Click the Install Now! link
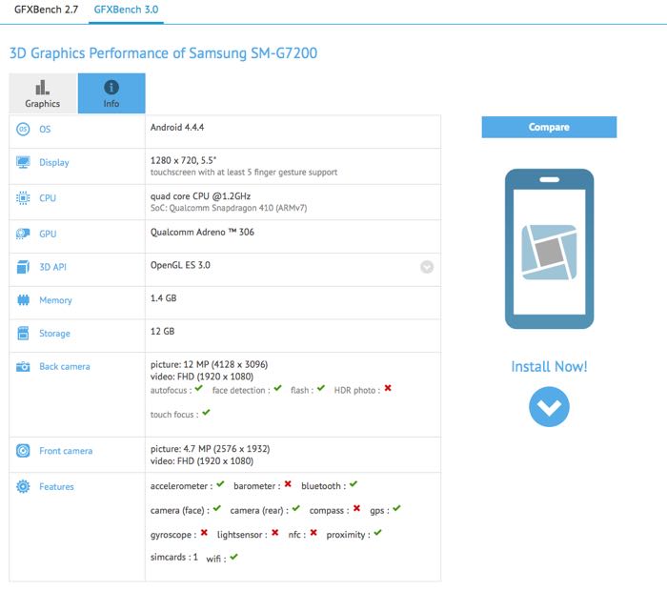This screenshot has width=667, height=592. pos(549,367)
